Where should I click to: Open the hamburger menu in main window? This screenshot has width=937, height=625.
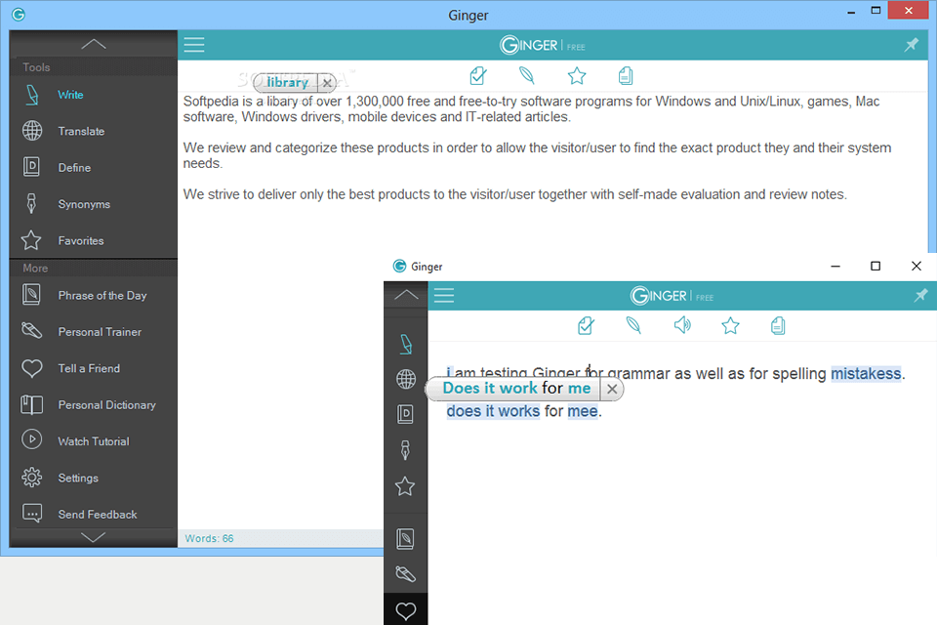tap(194, 45)
